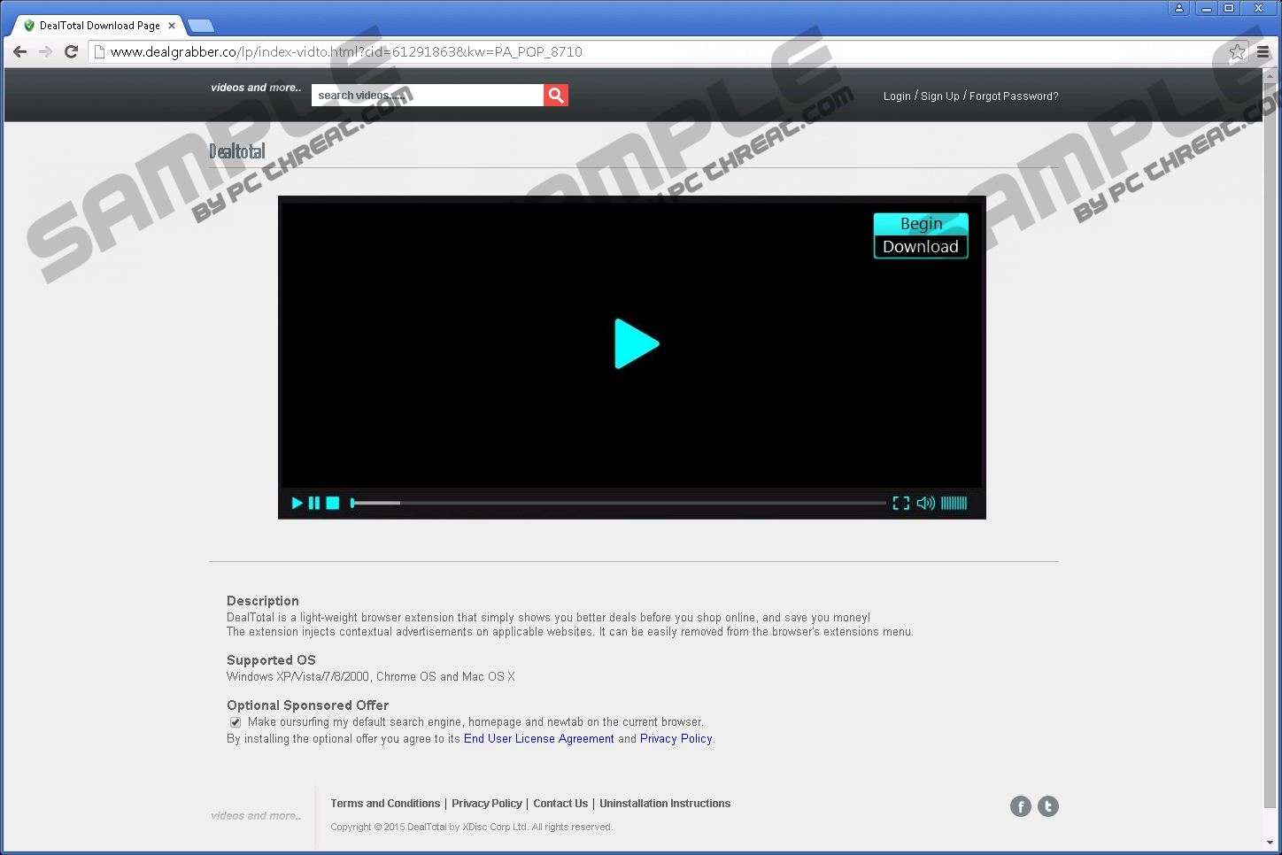Open the Facebook icon in the footer
The width and height of the screenshot is (1282, 855).
click(x=1021, y=806)
